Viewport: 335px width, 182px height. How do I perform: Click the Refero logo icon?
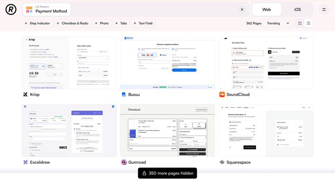[x=11, y=9]
